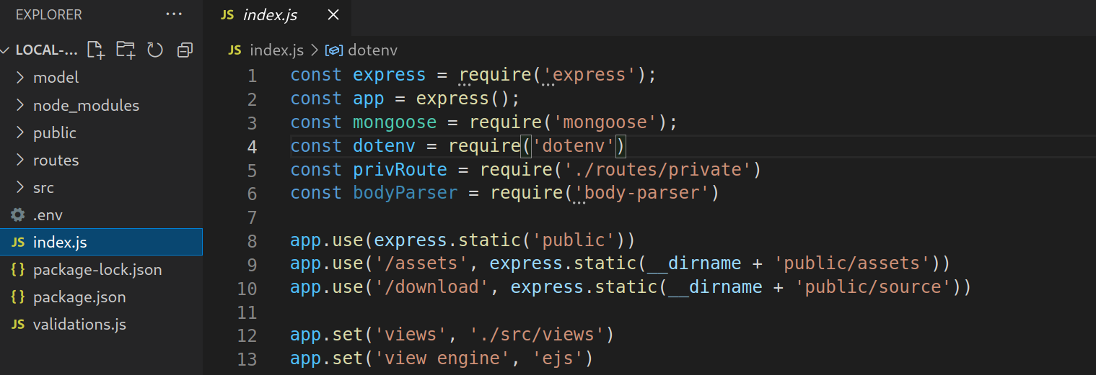This screenshot has width=1096, height=375.
Task: Expand the model folder
Action: pyautogui.click(x=56, y=77)
